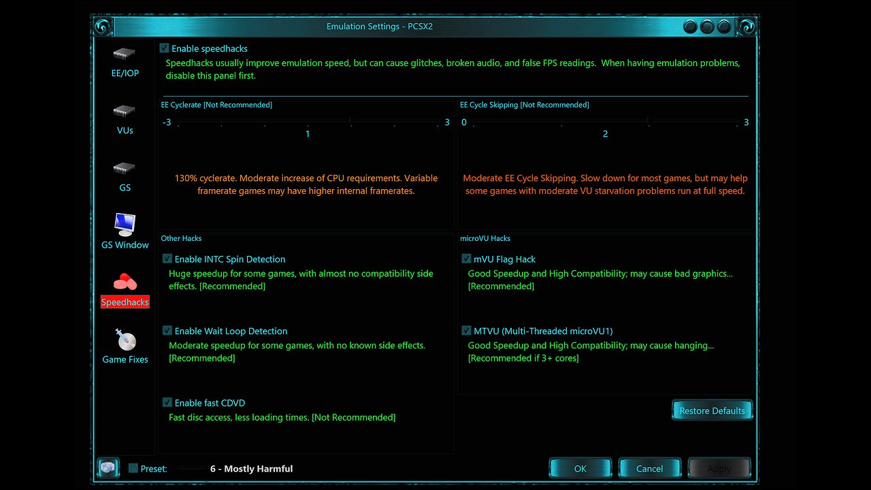Viewport: 871px width, 490px height.
Task: Toggle mVU Flag Hack checkbox
Action: pos(466,259)
